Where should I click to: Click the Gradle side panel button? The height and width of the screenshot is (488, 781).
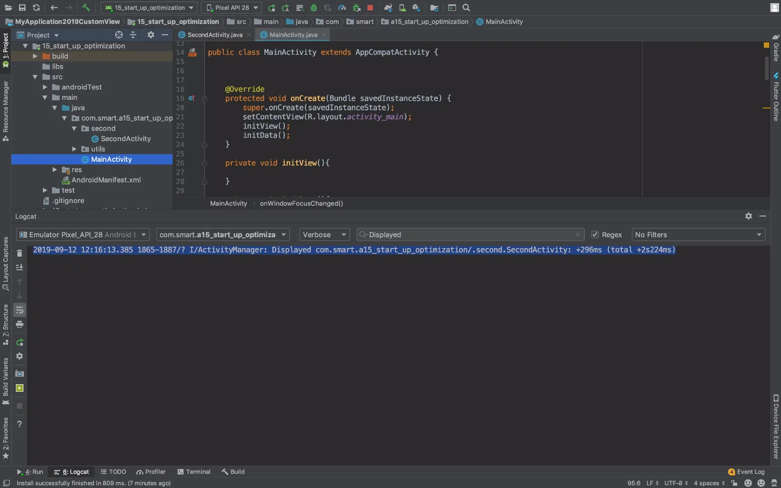(x=776, y=48)
